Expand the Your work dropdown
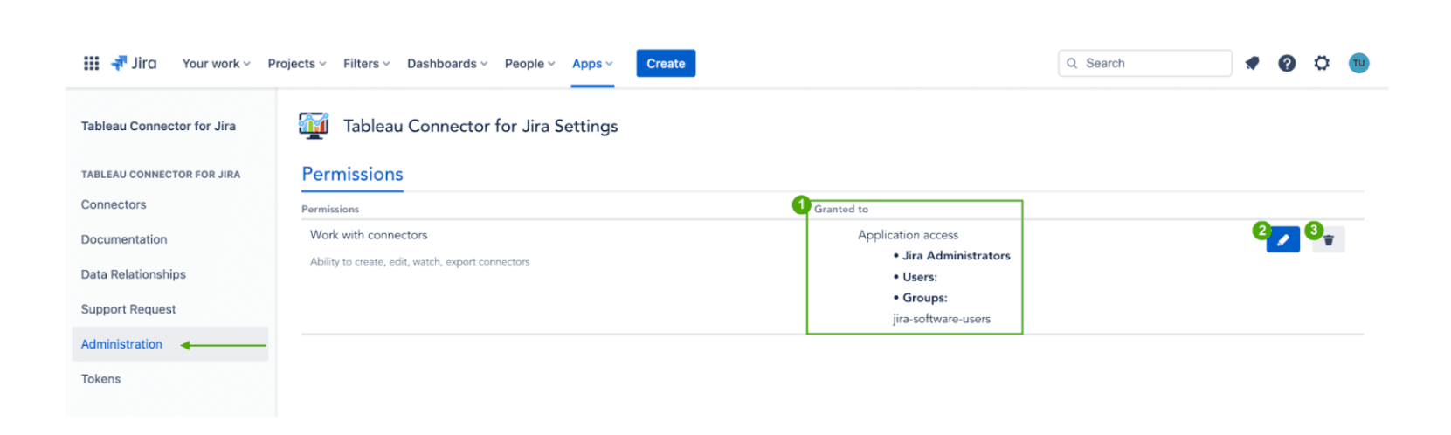 pos(216,64)
